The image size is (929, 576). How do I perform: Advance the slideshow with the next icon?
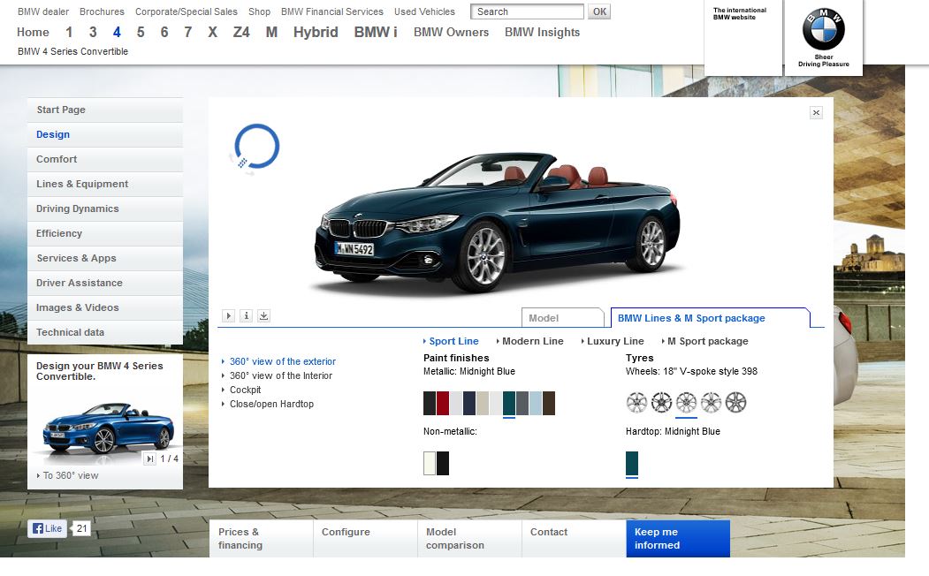[x=150, y=459]
